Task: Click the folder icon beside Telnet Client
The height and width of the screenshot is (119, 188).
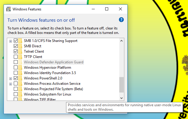Action: [x=20, y=51]
